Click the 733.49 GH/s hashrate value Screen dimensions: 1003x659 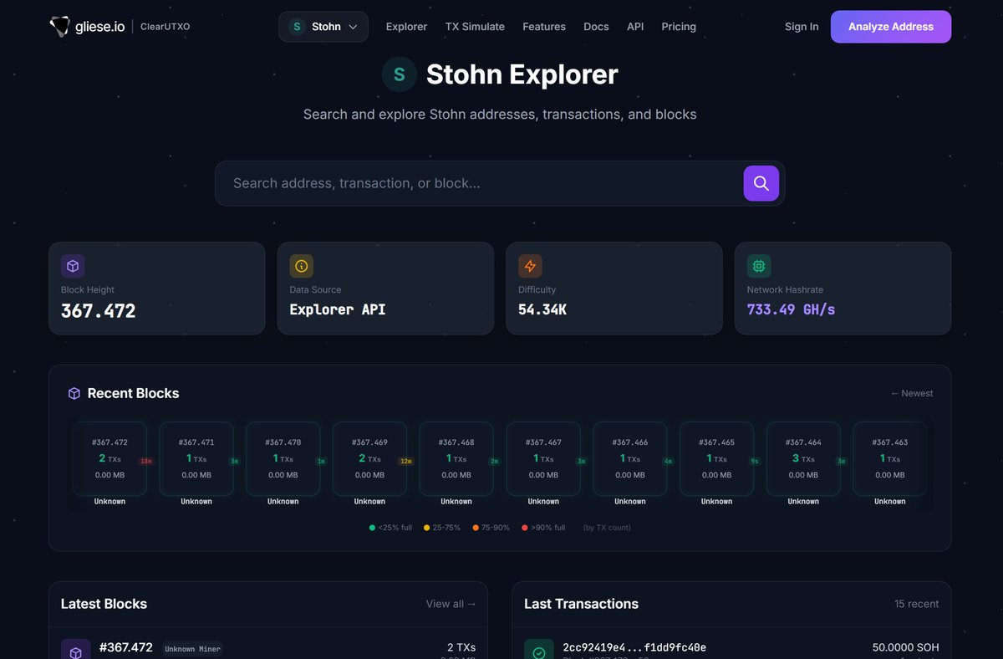(791, 309)
